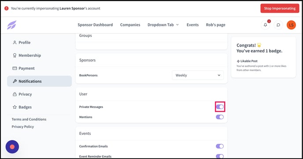303x159 pixels.
Task: Open the Companies nav item
Action: pyautogui.click(x=130, y=25)
